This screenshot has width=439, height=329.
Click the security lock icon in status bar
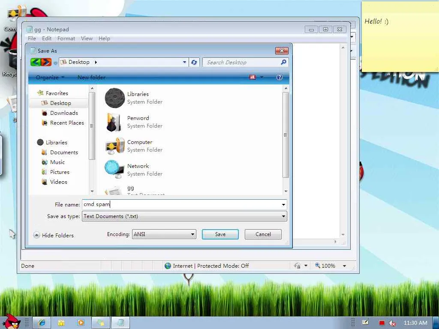297,266
